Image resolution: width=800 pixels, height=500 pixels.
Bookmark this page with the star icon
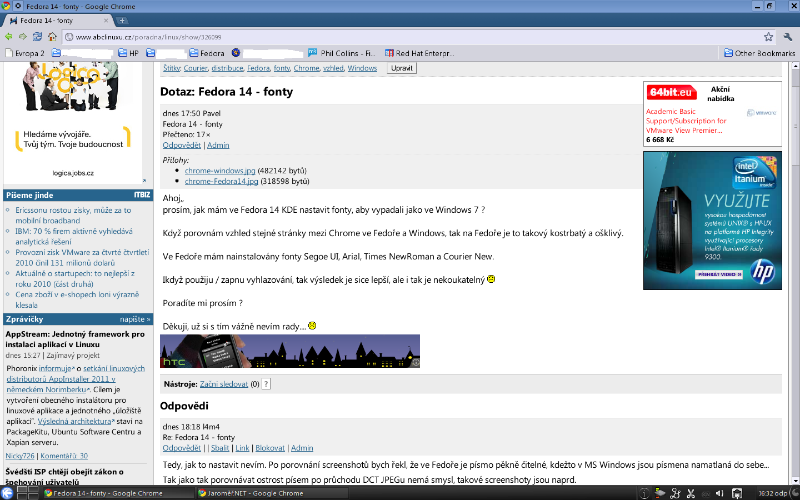(x=768, y=37)
